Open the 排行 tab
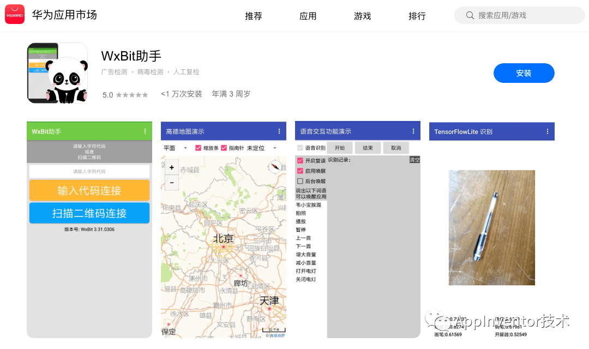The width and height of the screenshot is (589, 349). pos(417,16)
